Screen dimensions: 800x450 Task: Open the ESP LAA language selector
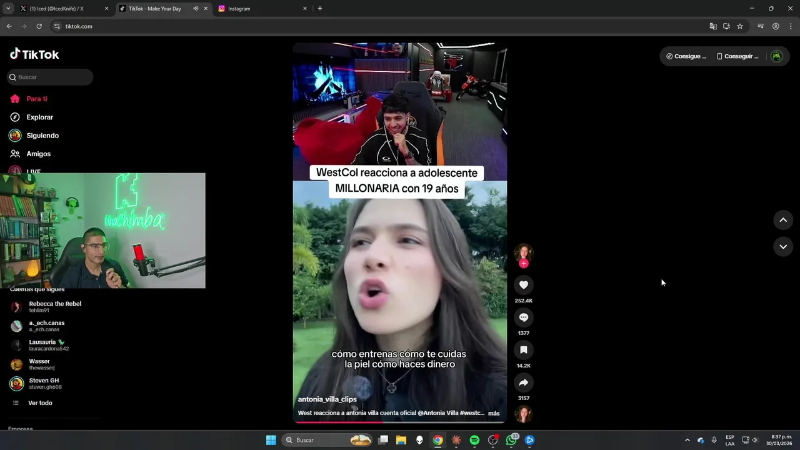[730, 440]
